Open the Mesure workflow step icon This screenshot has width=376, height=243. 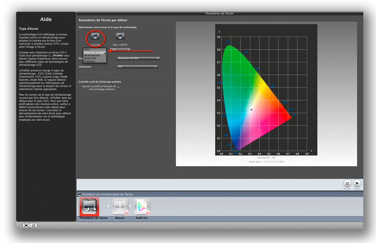[120, 206]
